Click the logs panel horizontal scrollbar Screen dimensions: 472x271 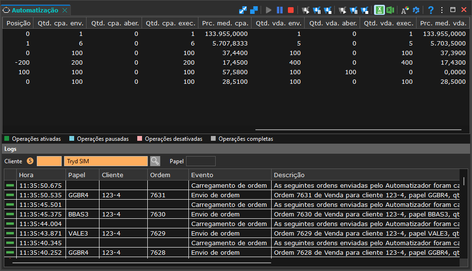142,263
